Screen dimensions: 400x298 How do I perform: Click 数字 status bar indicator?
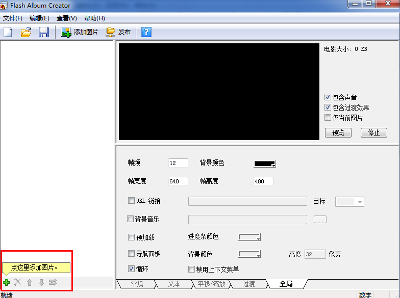365,295
